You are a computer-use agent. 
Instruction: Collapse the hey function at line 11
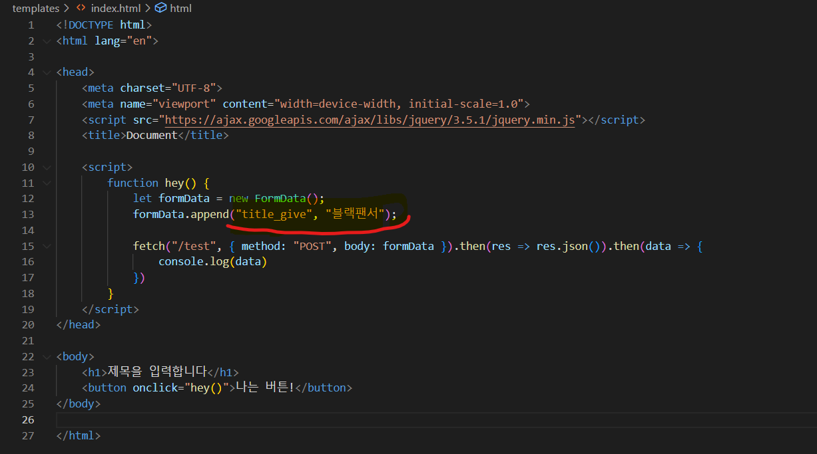point(45,183)
